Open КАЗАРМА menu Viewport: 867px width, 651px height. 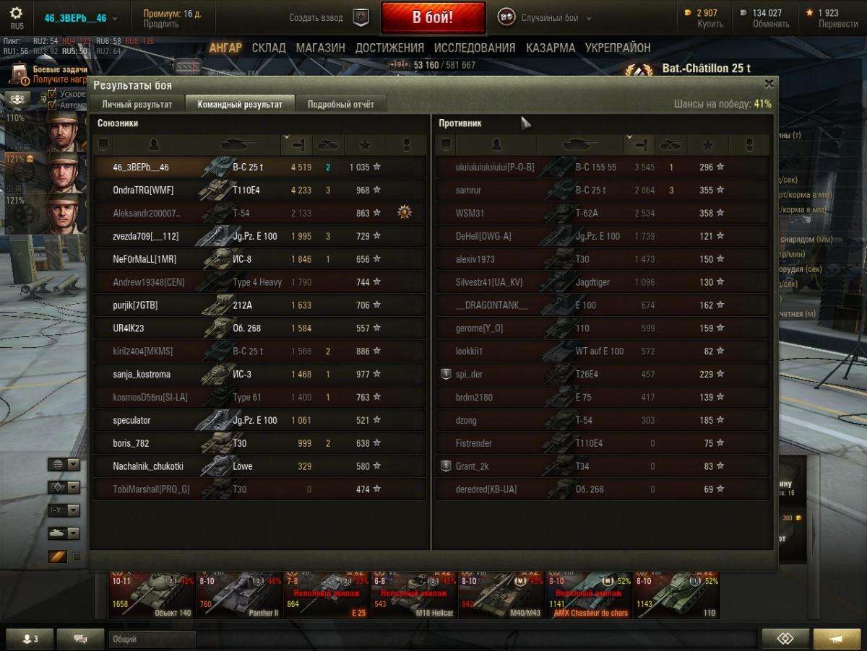pos(551,48)
